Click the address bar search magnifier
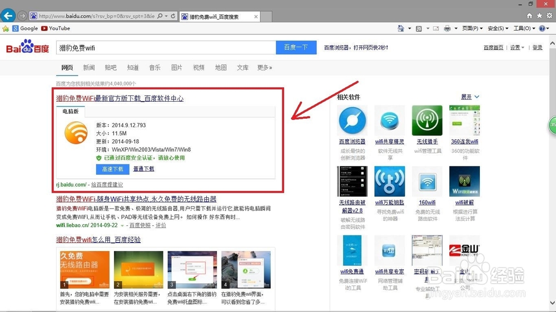Image resolution: width=556 pixels, height=312 pixels. click(x=160, y=16)
